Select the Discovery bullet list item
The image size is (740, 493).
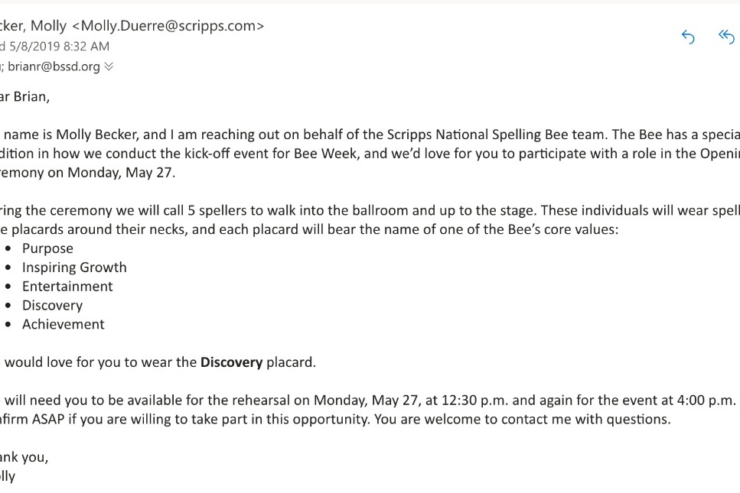52,306
